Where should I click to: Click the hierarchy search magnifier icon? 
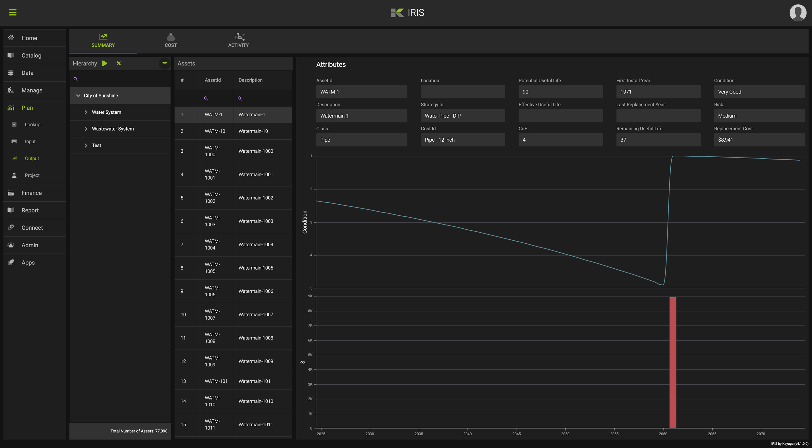[x=76, y=79]
